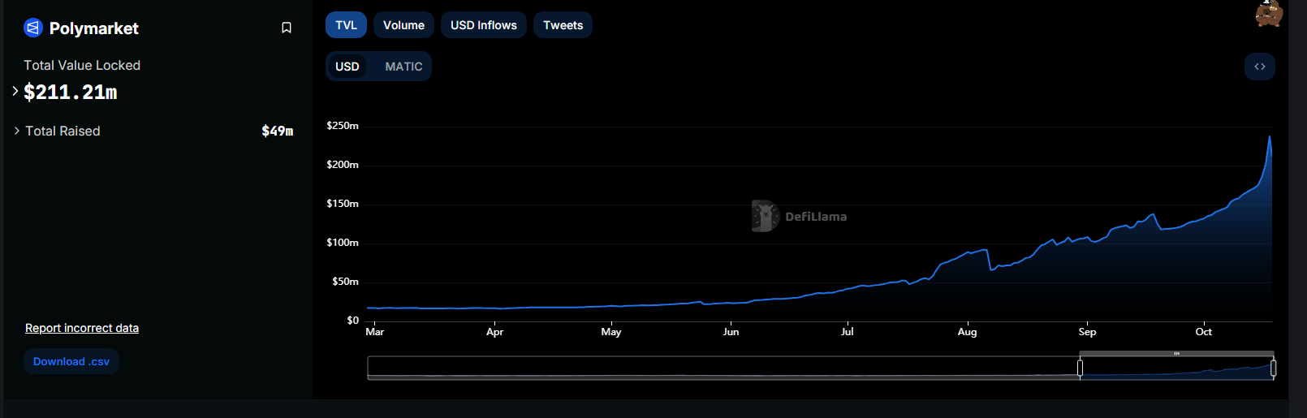This screenshot has height=418, width=1307.
Task: Enable the Volume chart series
Action: [403, 25]
